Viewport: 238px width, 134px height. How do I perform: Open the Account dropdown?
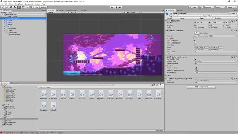[209, 7]
